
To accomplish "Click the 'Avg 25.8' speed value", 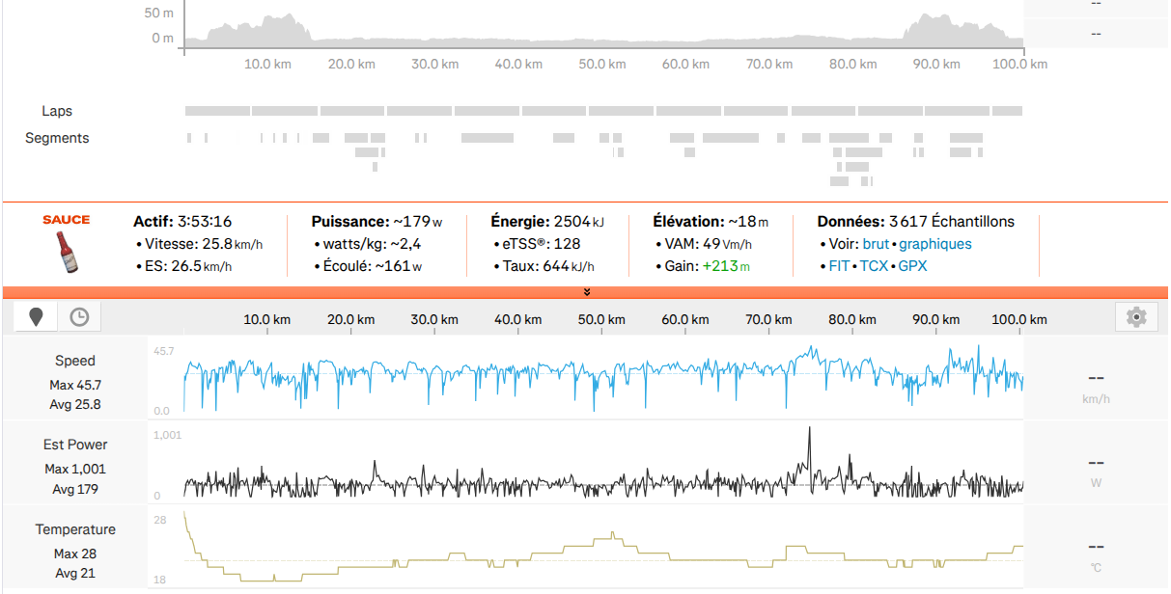I will point(75,404).
